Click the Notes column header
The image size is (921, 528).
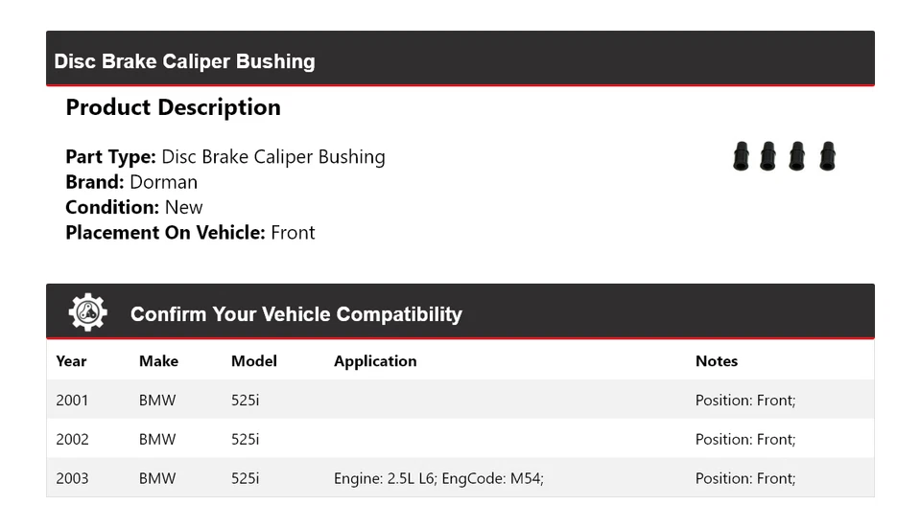pyautogui.click(x=717, y=361)
